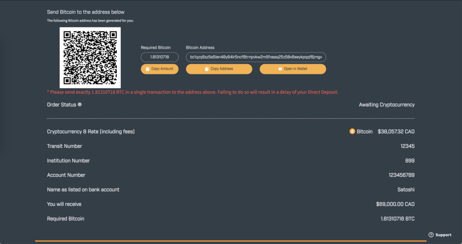Screen dimensions: 462x244
Task: Click the orange Bitcoin logo icon
Action: (x=352, y=131)
